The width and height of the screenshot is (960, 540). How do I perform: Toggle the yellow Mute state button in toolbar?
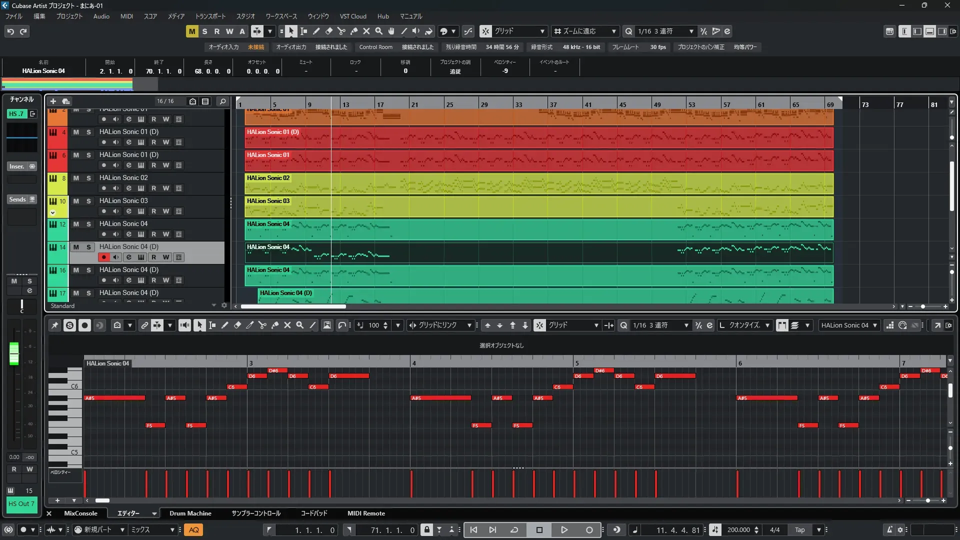tap(192, 31)
